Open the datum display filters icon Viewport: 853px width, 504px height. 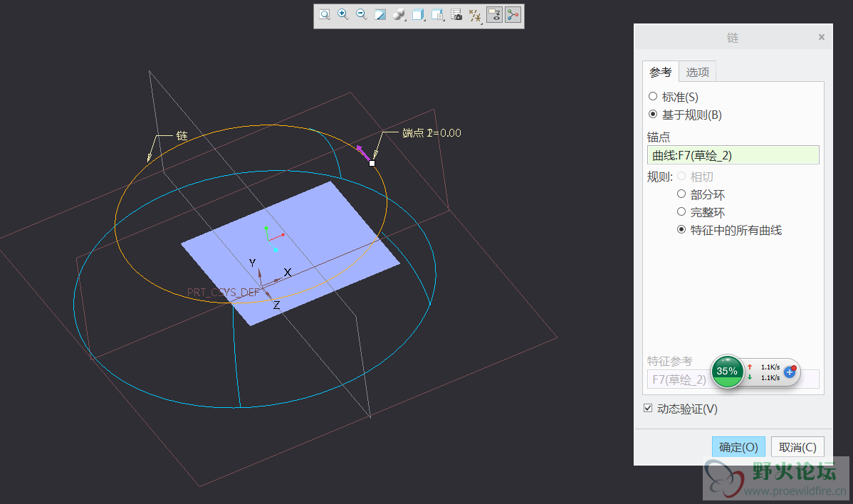pyautogui.click(x=475, y=15)
